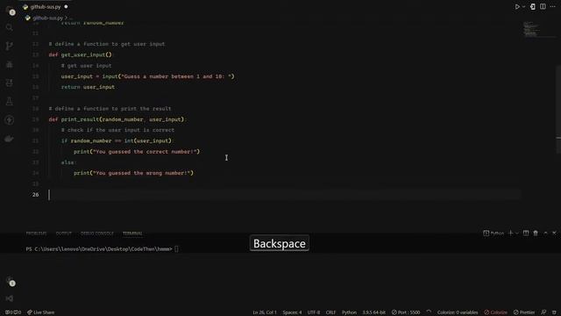Click Spaces: 4 indentation setting
Viewport: 561px width, 316px height.
click(x=292, y=312)
